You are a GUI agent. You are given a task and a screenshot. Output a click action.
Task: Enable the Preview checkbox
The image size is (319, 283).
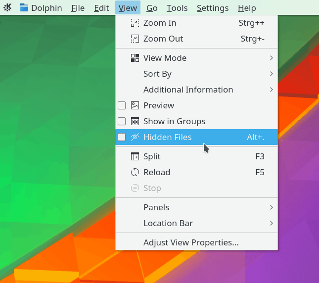click(x=122, y=105)
